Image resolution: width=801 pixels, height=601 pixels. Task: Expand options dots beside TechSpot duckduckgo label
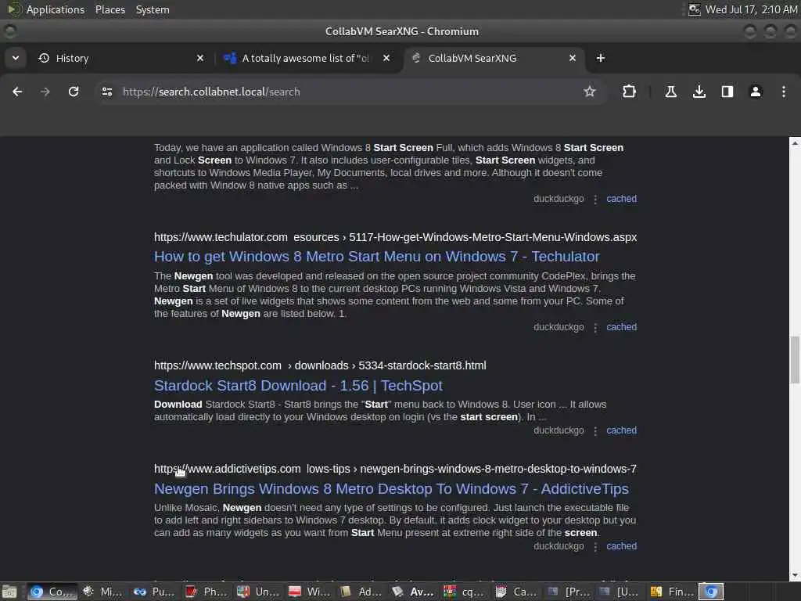coord(595,431)
